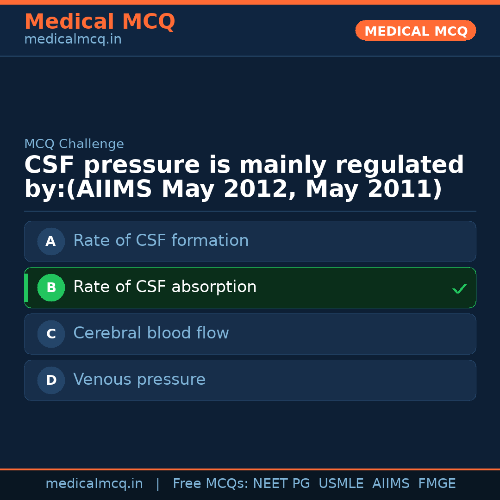Screen dimensions: 500x500
Task: Click FMGE in the footer
Action: tap(437, 484)
